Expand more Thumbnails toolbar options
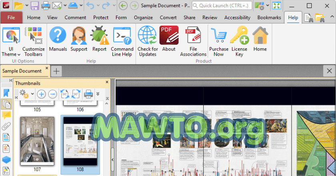336x176 pixels. click(x=98, y=94)
